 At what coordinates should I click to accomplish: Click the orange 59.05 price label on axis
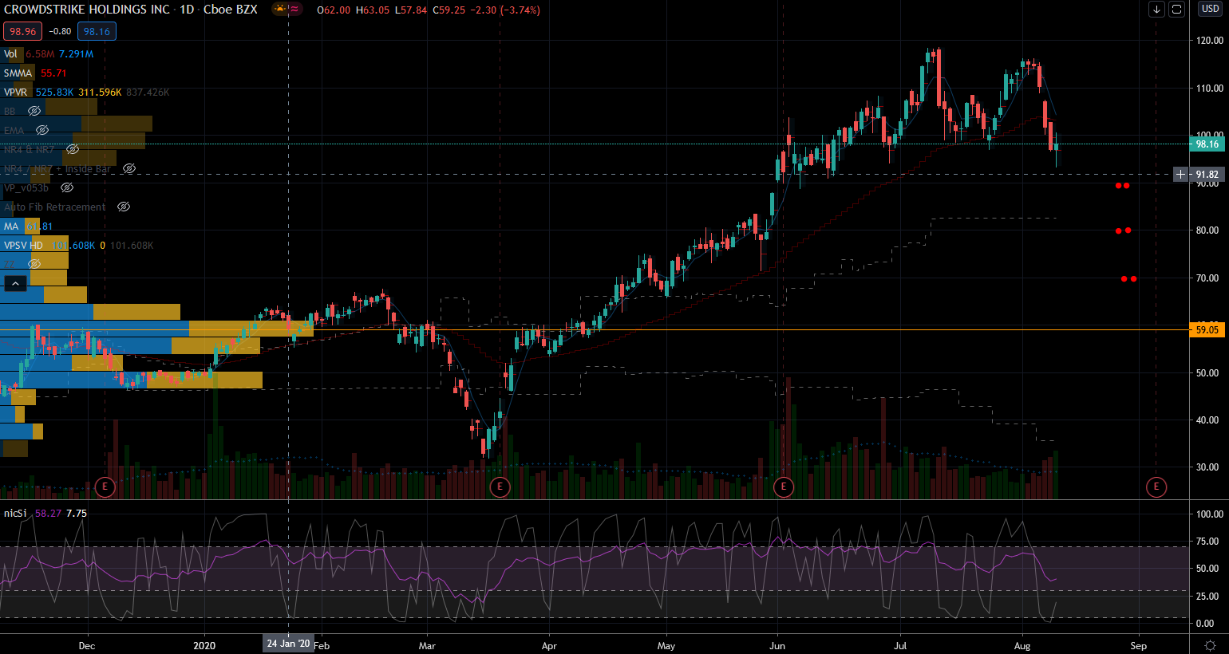[x=1207, y=329]
